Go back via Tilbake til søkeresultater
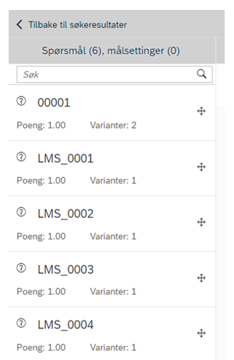This screenshot has height=360, width=234. 77,25
